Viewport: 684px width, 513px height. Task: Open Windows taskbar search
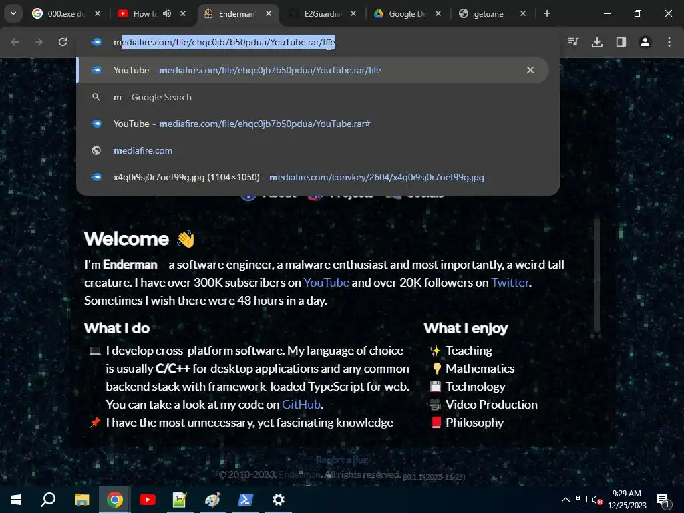48,500
